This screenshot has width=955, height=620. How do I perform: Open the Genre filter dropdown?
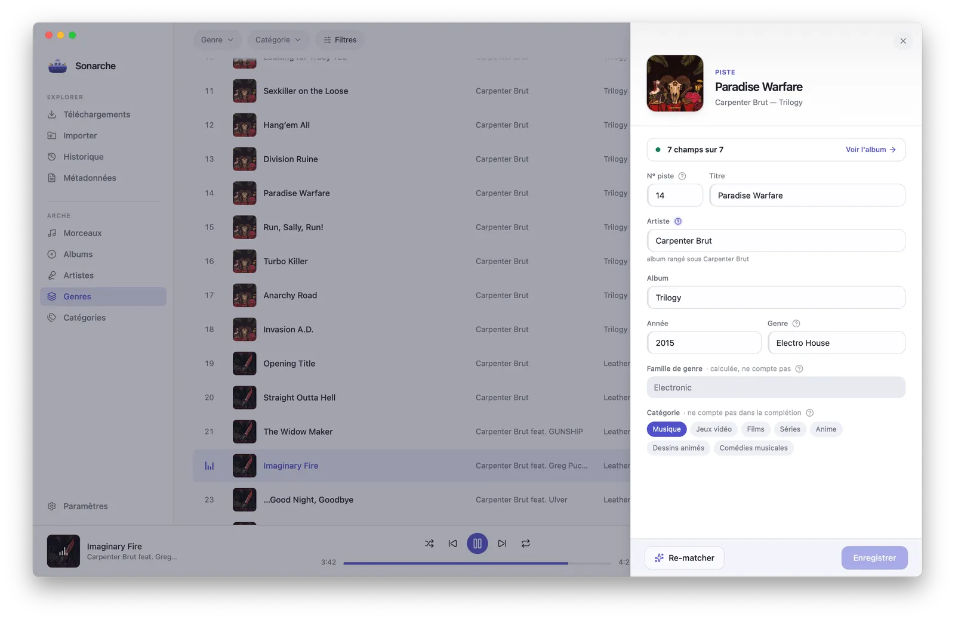pyautogui.click(x=217, y=40)
